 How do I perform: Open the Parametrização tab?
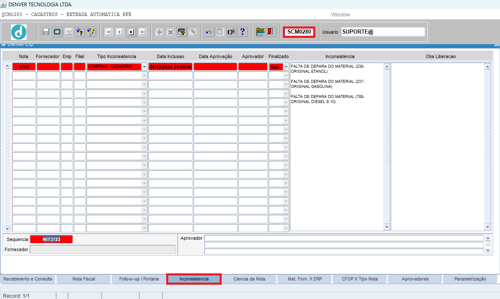470,279
